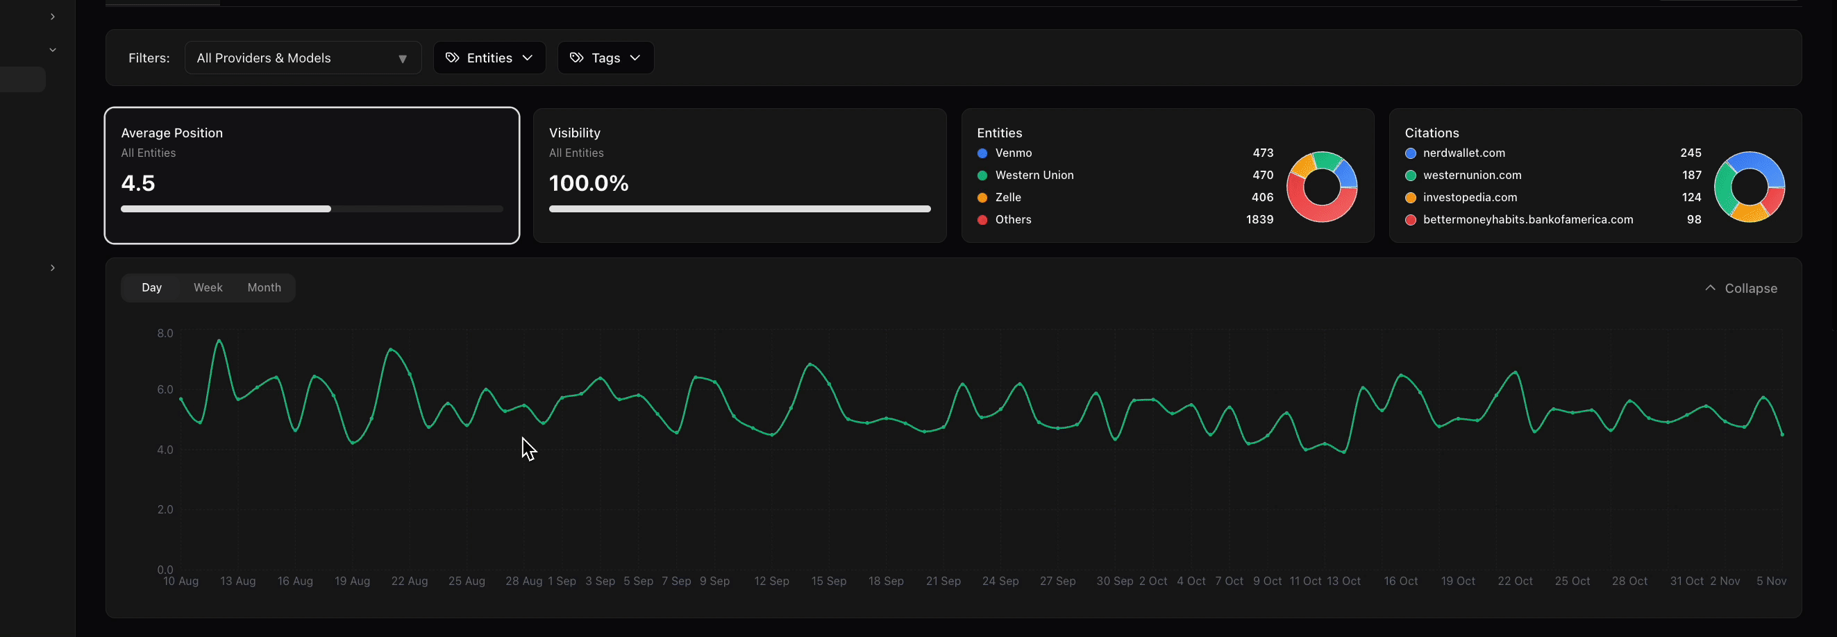
Task: Click the right-arrow icon midway down the sidebar
Action: 53,267
